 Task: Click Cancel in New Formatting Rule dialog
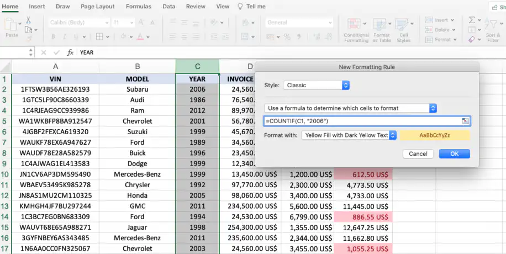(x=418, y=154)
